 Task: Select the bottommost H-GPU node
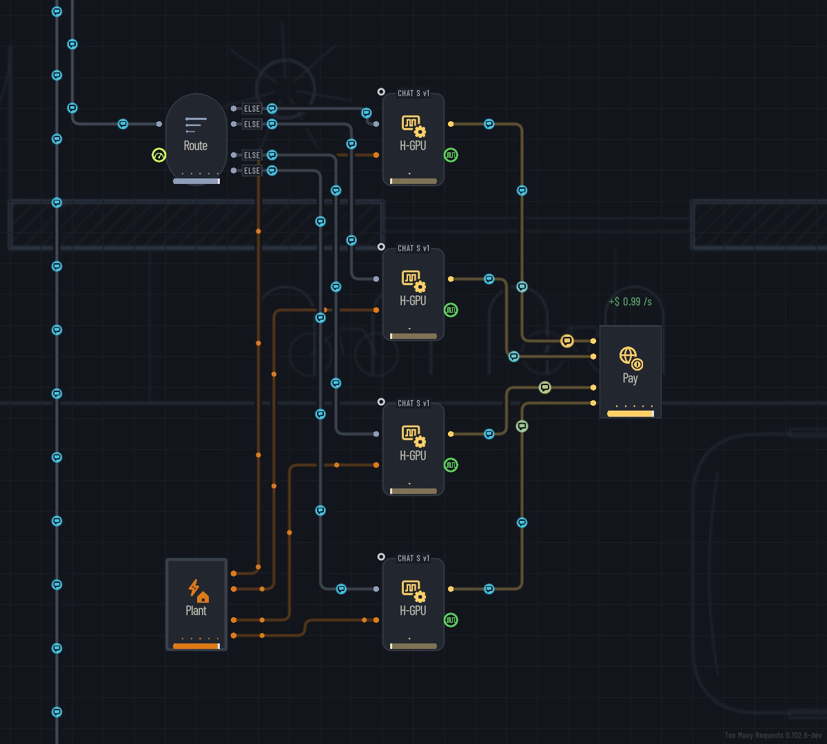pyautogui.click(x=413, y=604)
